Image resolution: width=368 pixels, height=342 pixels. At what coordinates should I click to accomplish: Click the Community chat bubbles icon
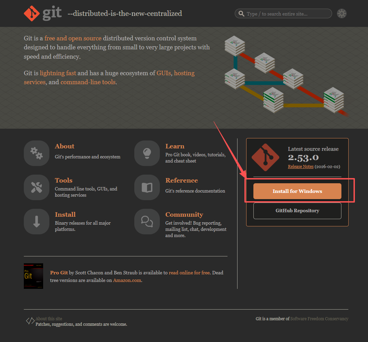[x=147, y=222]
